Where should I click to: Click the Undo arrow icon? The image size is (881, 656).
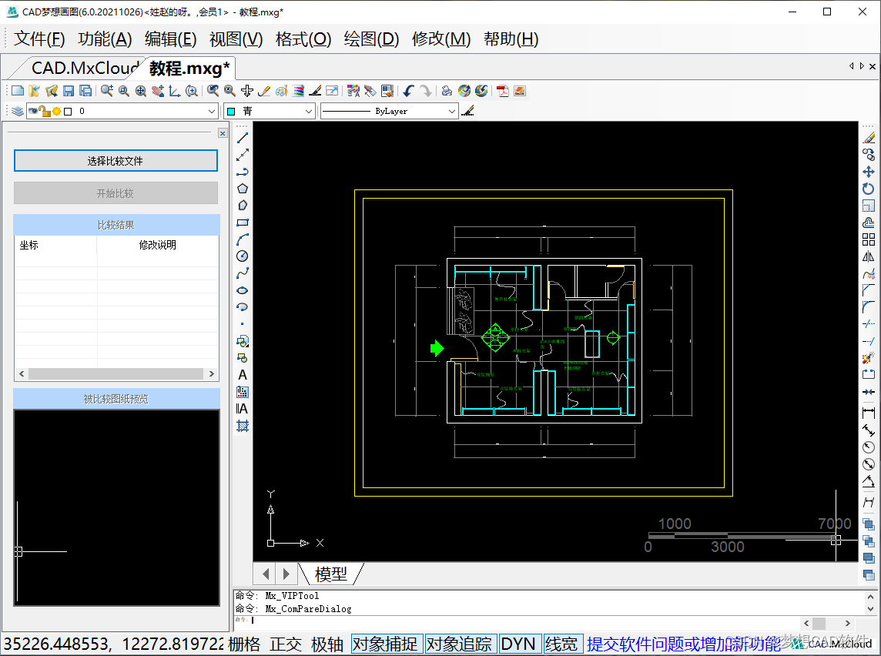[408, 91]
